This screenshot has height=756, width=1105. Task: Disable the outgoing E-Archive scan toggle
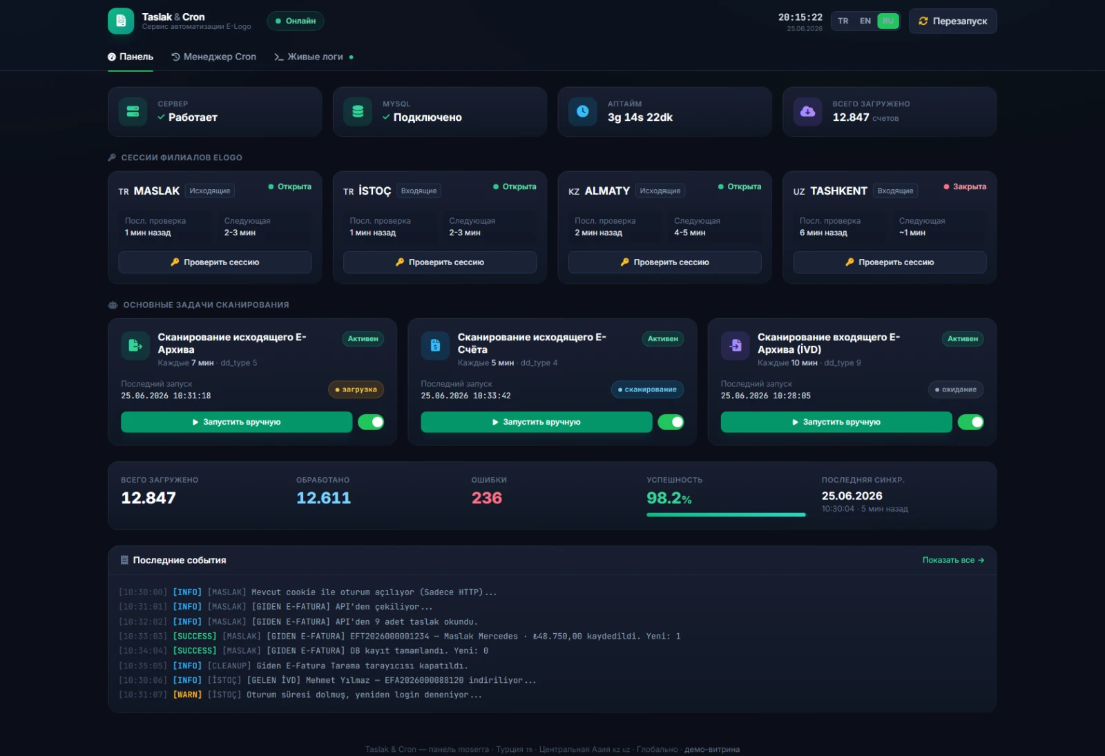(x=371, y=422)
